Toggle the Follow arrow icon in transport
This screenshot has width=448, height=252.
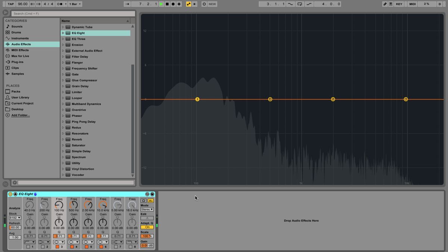pyautogui.click(x=127, y=4)
